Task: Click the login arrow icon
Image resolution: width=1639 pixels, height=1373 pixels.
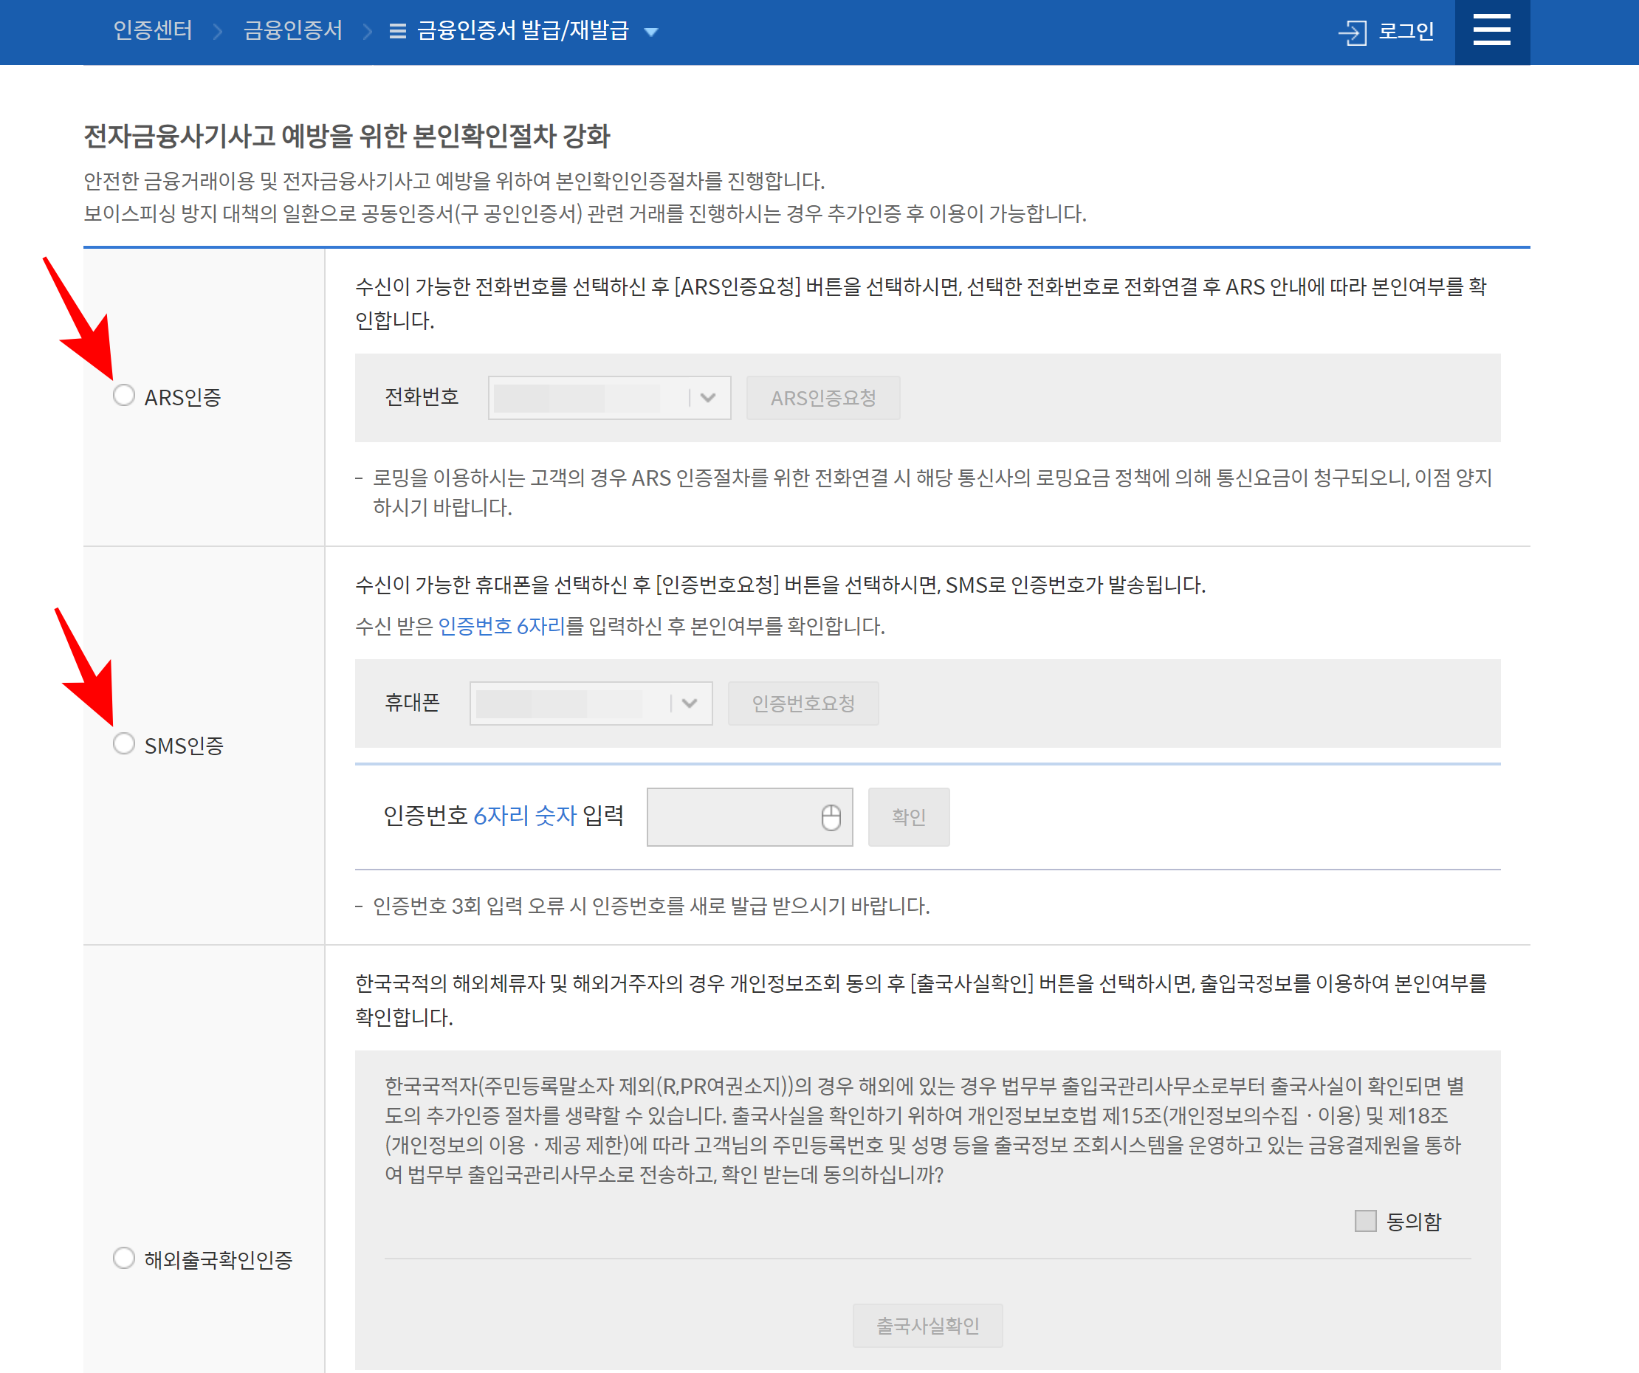Action: 1352,32
